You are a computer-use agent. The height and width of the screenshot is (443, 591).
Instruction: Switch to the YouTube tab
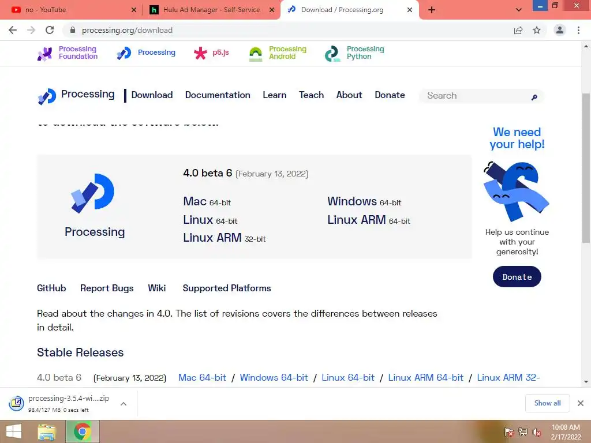[x=72, y=10]
